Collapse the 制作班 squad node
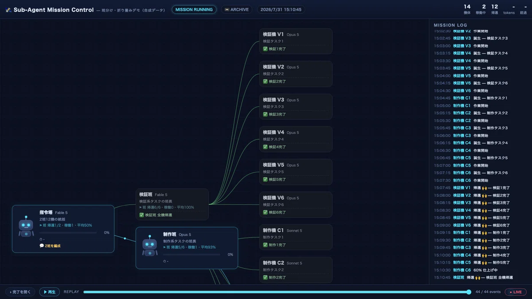Screen dimensions: 532x299 [x=187, y=248]
